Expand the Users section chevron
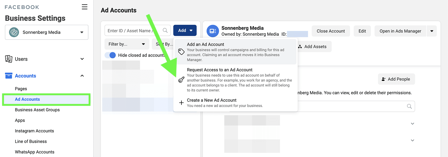Image resolution: width=448 pixels, height=157 pixels. coord(82,59)
